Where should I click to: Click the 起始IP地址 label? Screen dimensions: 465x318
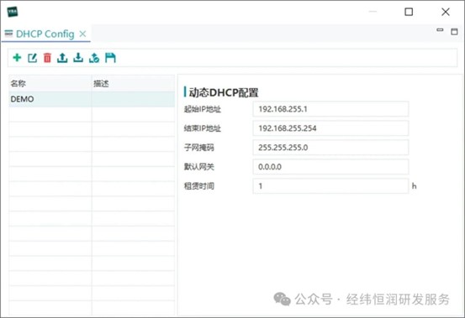click(203, 109)
